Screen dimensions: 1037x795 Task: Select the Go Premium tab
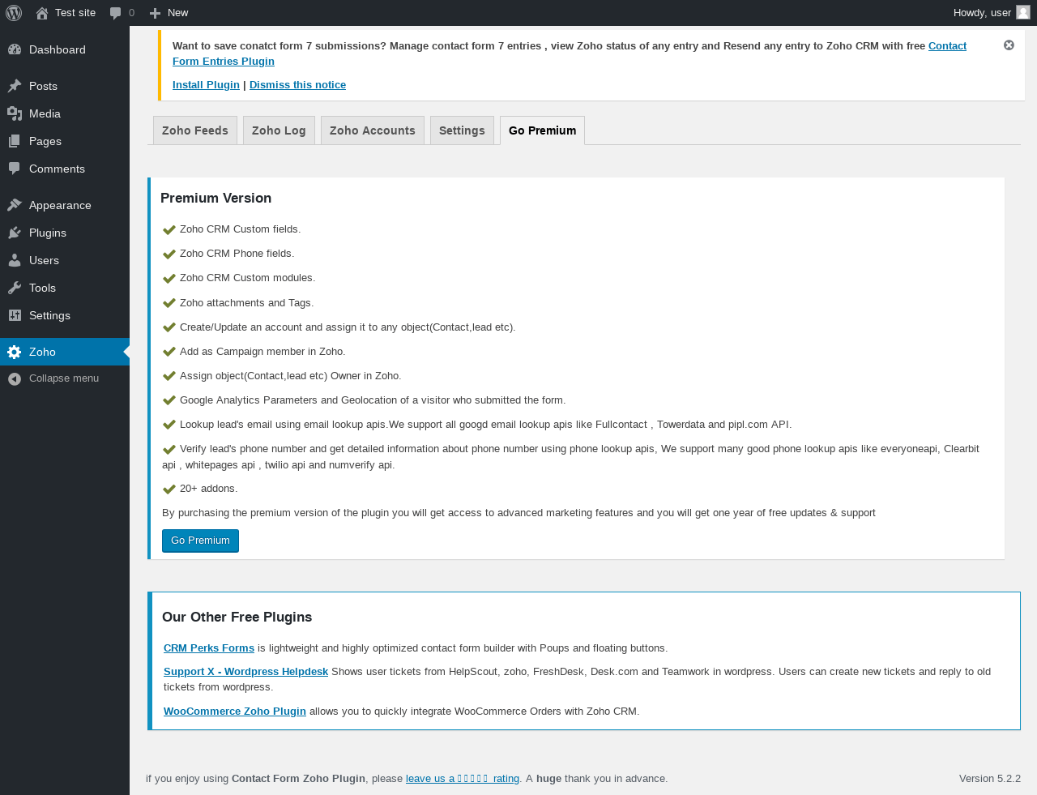pyautogui.click(x=542, y=130)
